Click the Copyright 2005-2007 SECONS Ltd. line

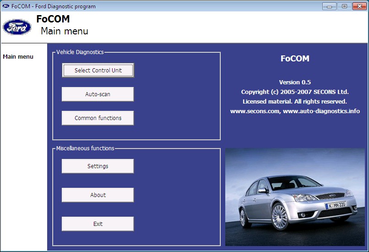(295, 92)
